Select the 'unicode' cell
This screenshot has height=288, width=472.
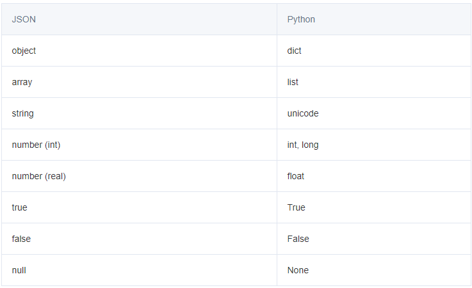(303, 113)
